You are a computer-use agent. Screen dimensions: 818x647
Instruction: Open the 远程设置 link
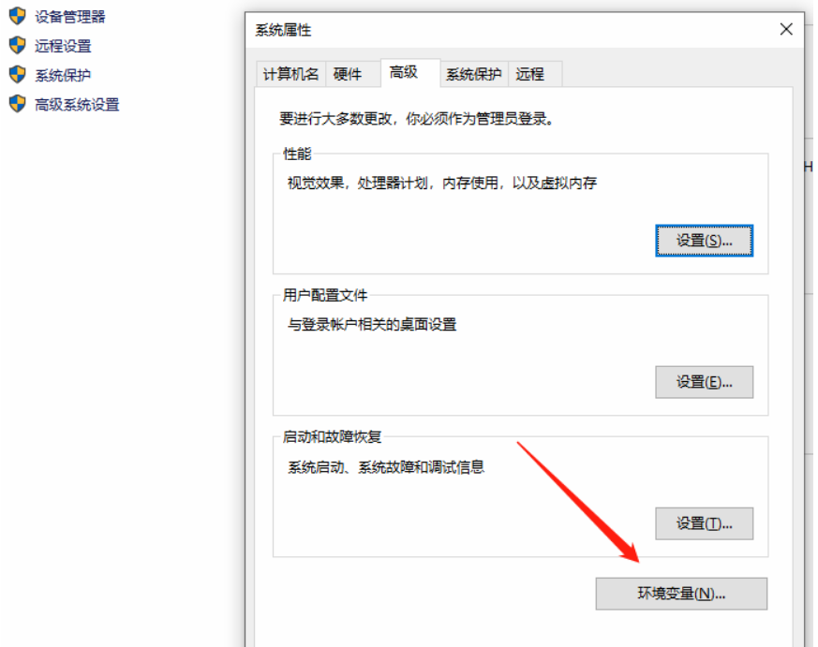(x=63, y=46)
